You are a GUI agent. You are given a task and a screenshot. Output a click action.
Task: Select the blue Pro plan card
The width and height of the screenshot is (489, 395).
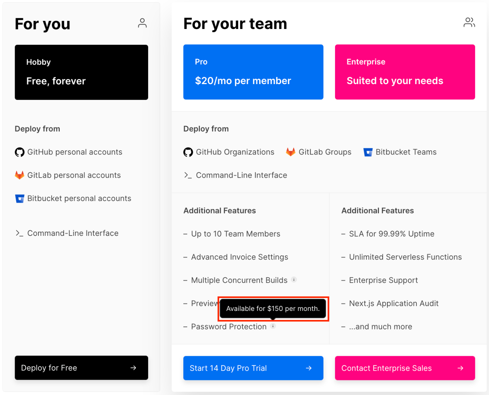tap(253, 72)
